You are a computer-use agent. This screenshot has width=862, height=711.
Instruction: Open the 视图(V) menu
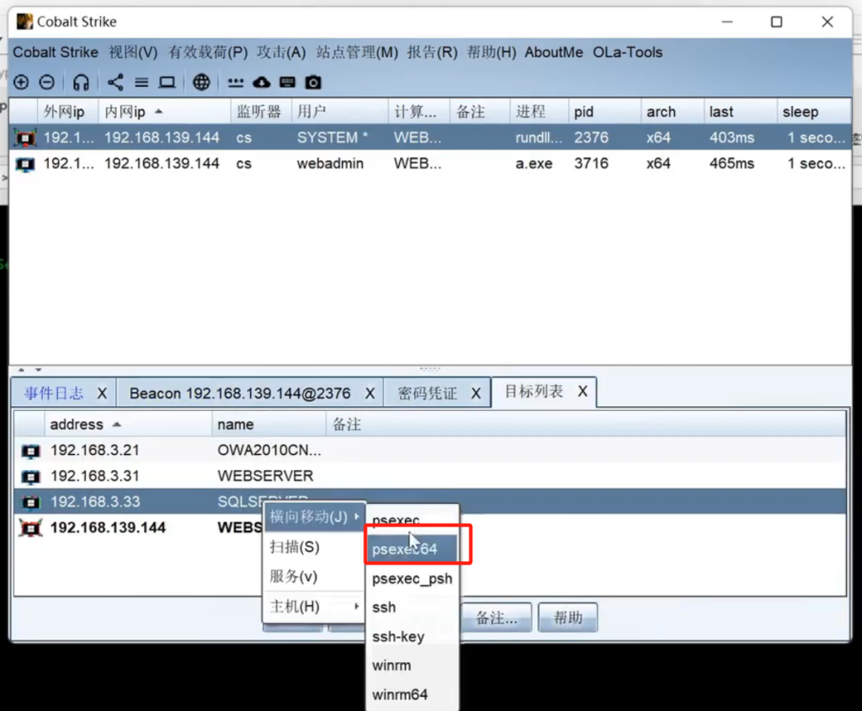133,52
